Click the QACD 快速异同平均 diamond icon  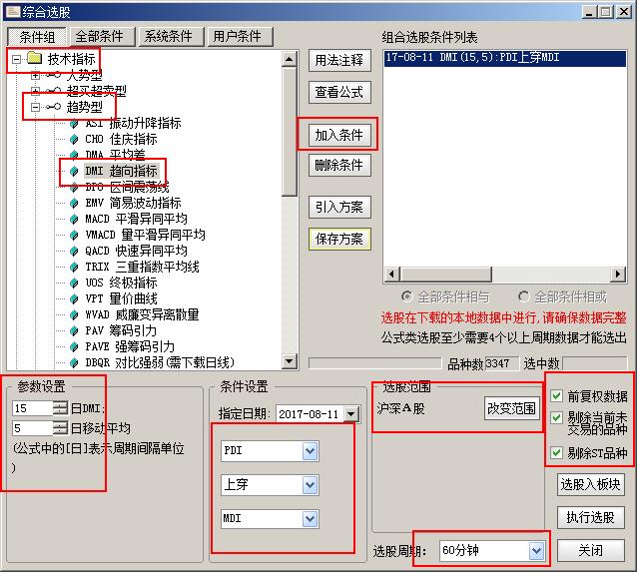tap(74, 251)
